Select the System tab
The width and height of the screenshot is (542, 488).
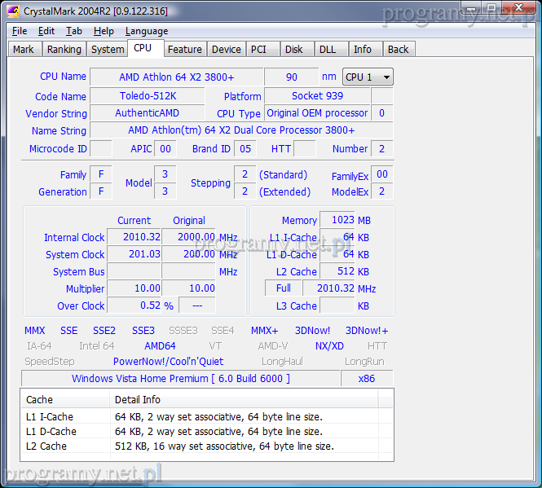click(108, 50)
